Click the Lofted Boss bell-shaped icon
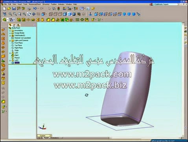Image resolution: width=188 pixels, height=142 pixels. click(x=42, y=20)
